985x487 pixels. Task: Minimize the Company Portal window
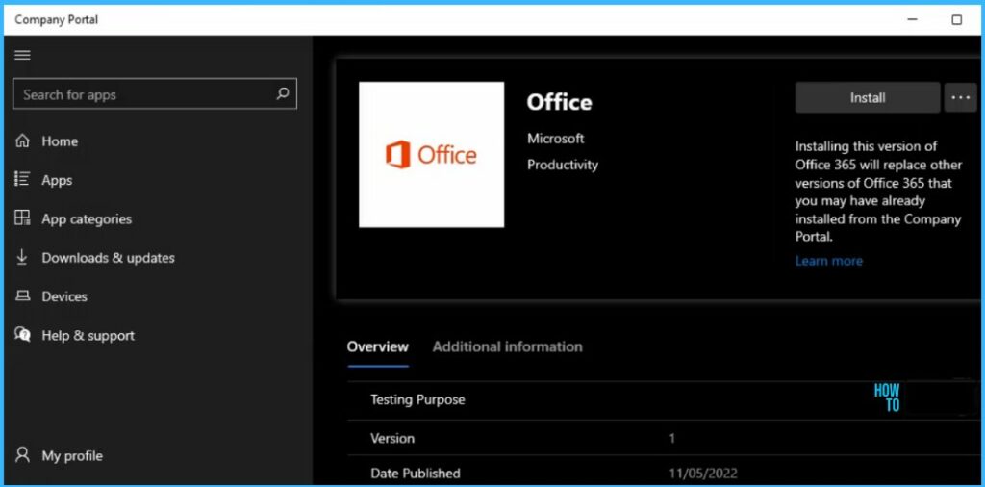pos(913,20)
